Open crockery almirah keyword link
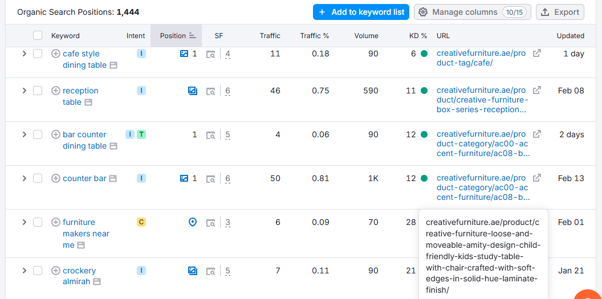Screen dimensions: 602x299 click(79, 276)
